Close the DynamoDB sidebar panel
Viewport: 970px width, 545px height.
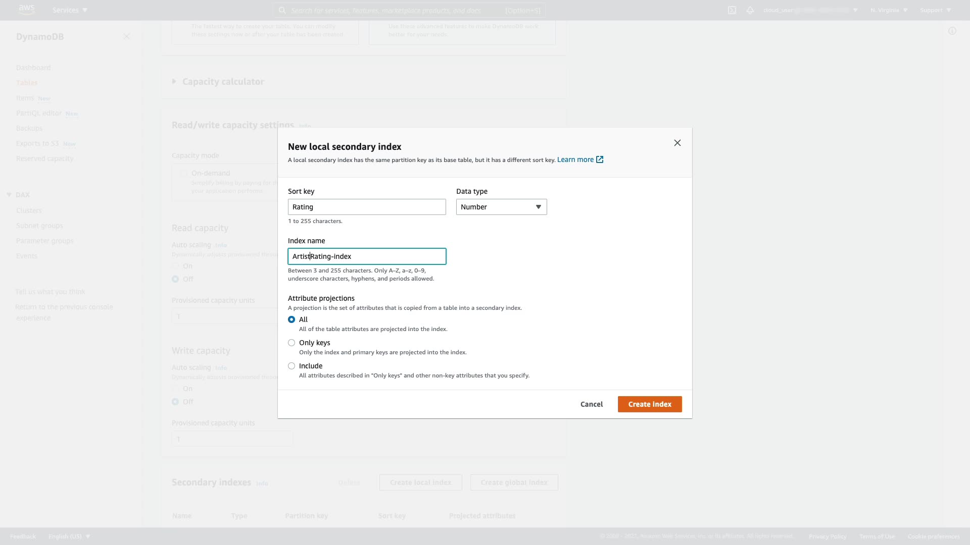[x=127, y=36]
